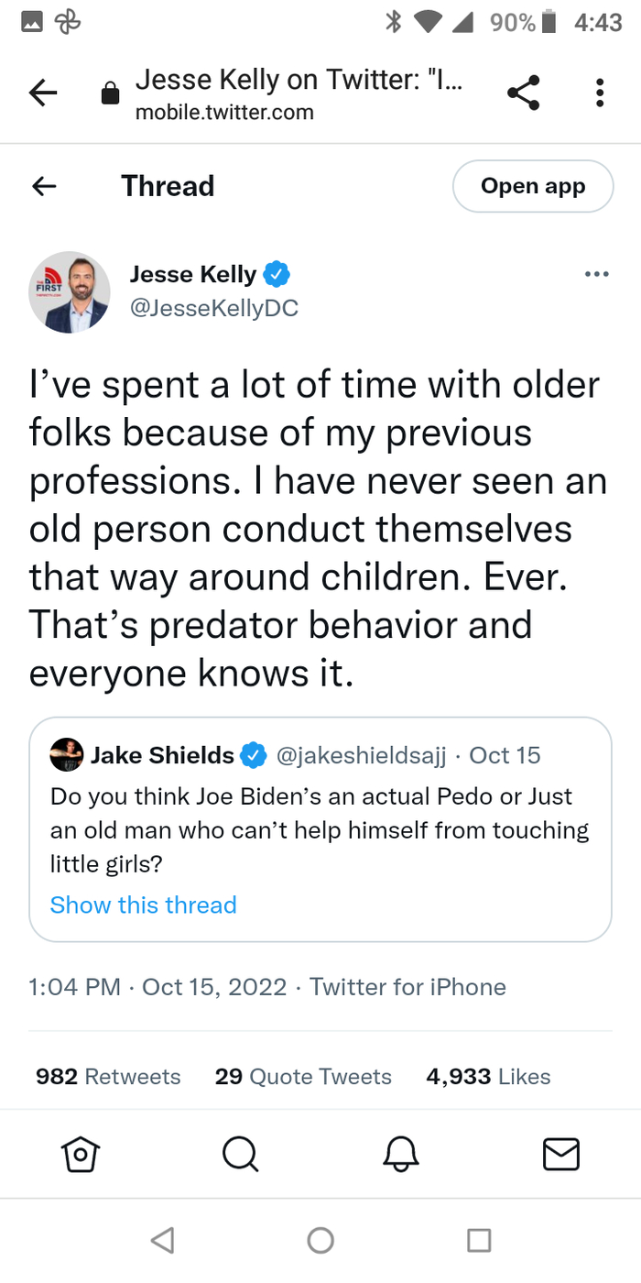View the 4,933 Likes list

(488, 1077)
